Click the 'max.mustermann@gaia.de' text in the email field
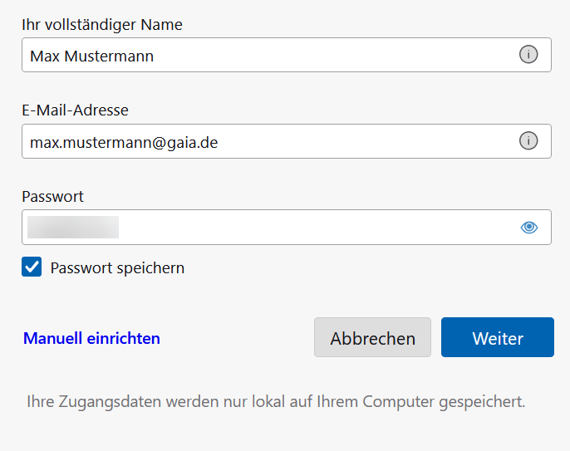570x451 pixels. point(124,143)
